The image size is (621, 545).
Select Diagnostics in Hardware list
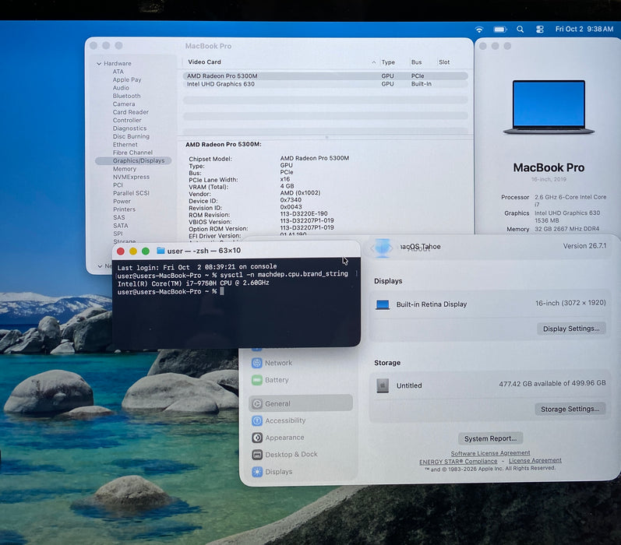pyautogui.click(x=129, y=128)
